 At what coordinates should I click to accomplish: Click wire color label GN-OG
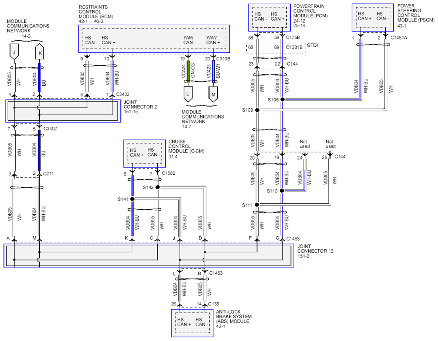pyautogui.click(x=193, y=70)
